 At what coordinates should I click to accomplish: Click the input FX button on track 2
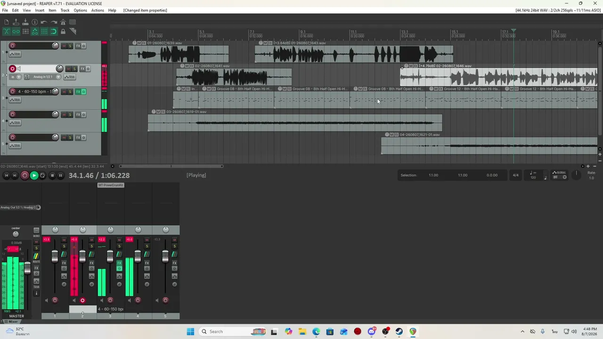pyautogui.click(x=27, y=77)
